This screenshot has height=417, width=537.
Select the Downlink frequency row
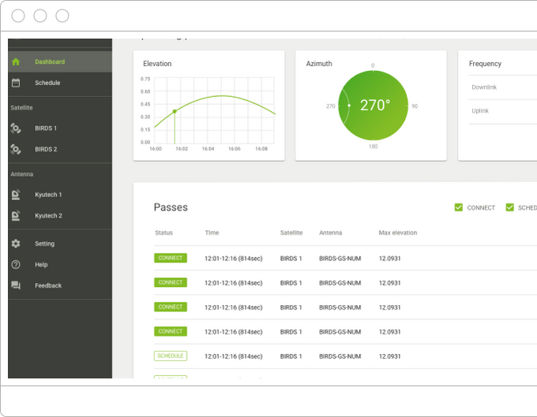point(503,87)
